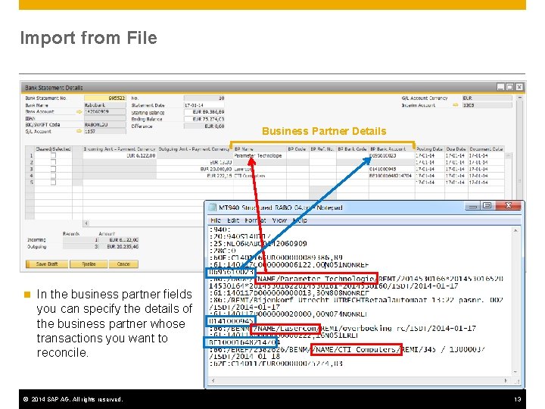This screenshot has height=409, width=545.
Task: Close the Bank Statement Details window
Action: click(x=519, y=87)
